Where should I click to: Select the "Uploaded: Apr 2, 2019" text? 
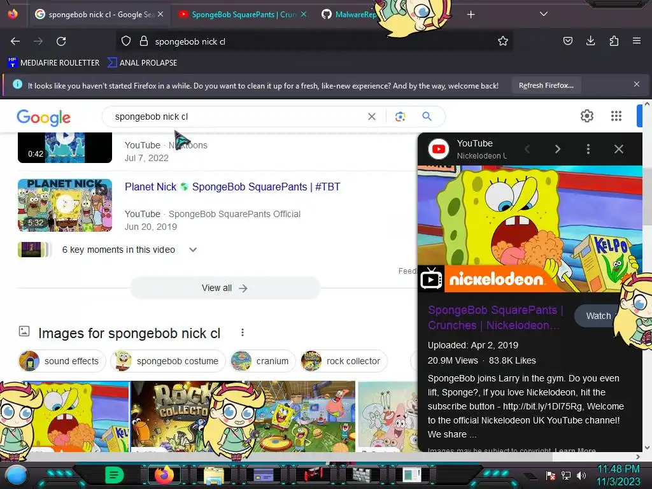(473, 345)
